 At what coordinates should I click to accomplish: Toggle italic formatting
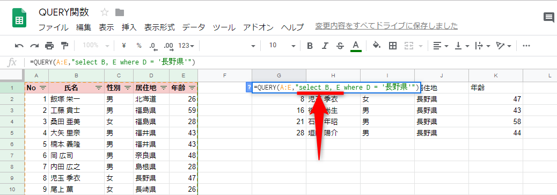pyautogui.click(x=325, y=46)
